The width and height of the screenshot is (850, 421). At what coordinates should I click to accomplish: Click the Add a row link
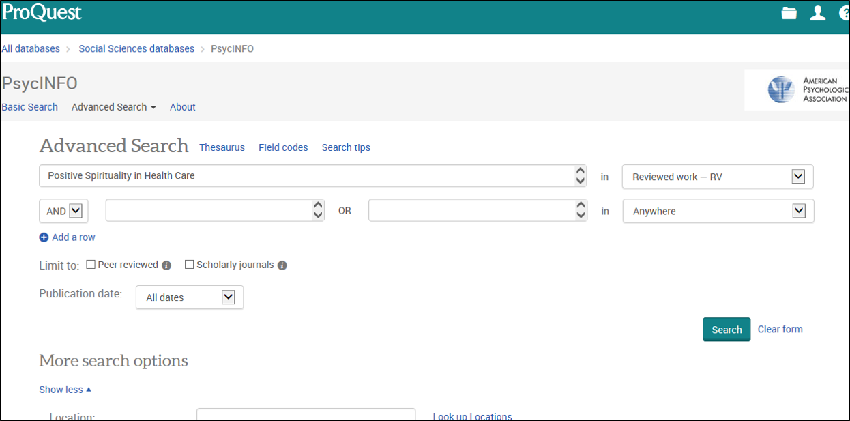pos(74,237)
